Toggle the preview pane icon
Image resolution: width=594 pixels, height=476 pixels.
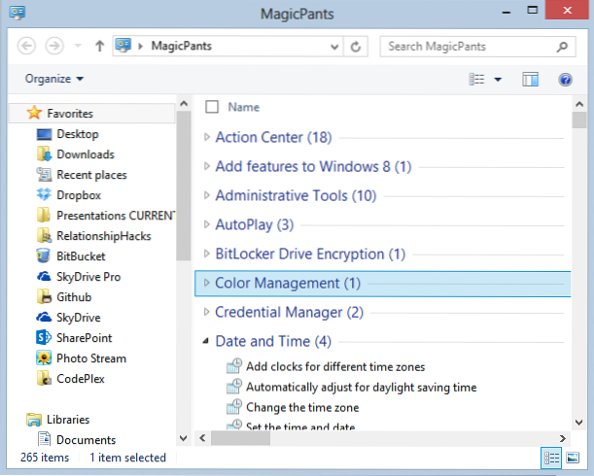530,79
